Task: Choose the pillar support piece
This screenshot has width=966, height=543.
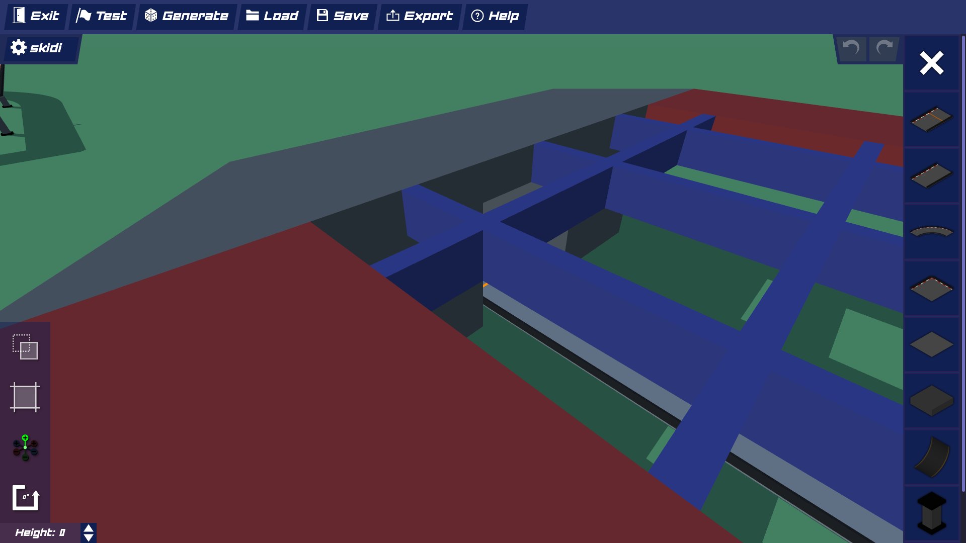Action: [931, 513]
